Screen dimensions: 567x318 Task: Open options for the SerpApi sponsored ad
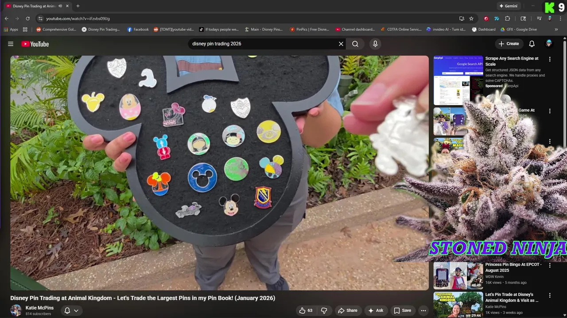pyautogui.click(x=550, y=59)
